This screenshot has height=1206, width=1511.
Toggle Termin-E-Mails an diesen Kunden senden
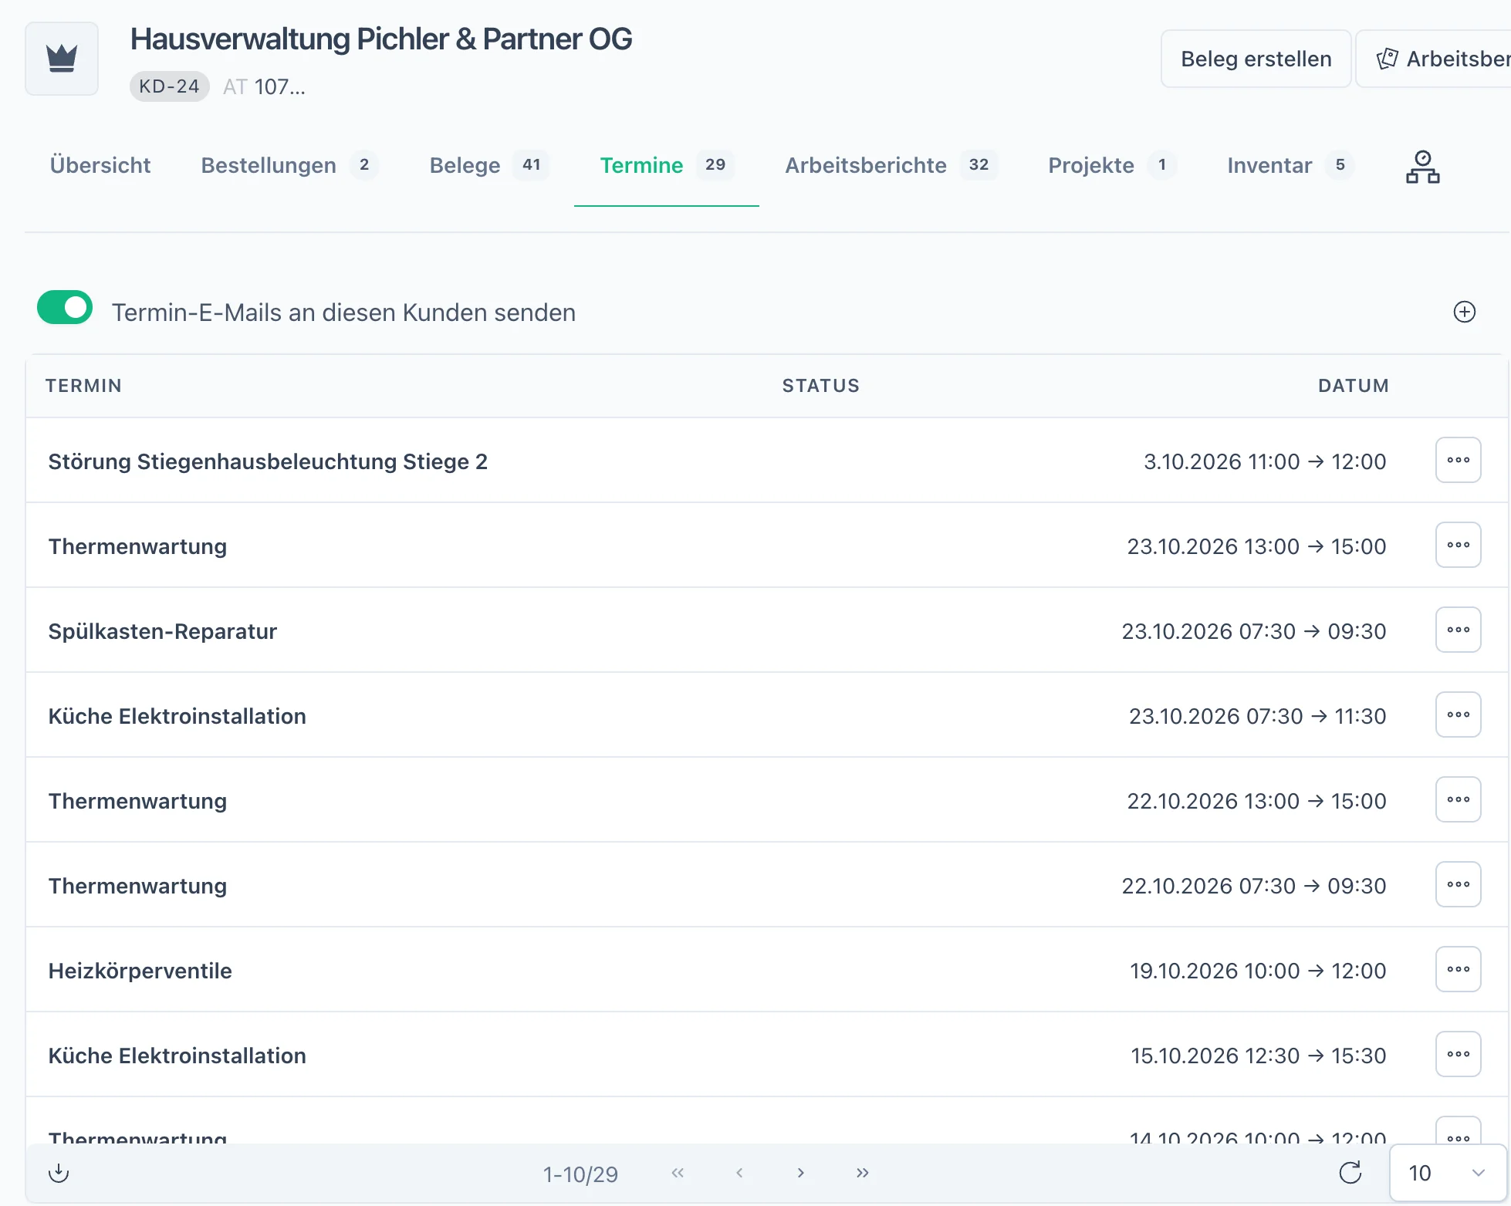pos(65,307)
